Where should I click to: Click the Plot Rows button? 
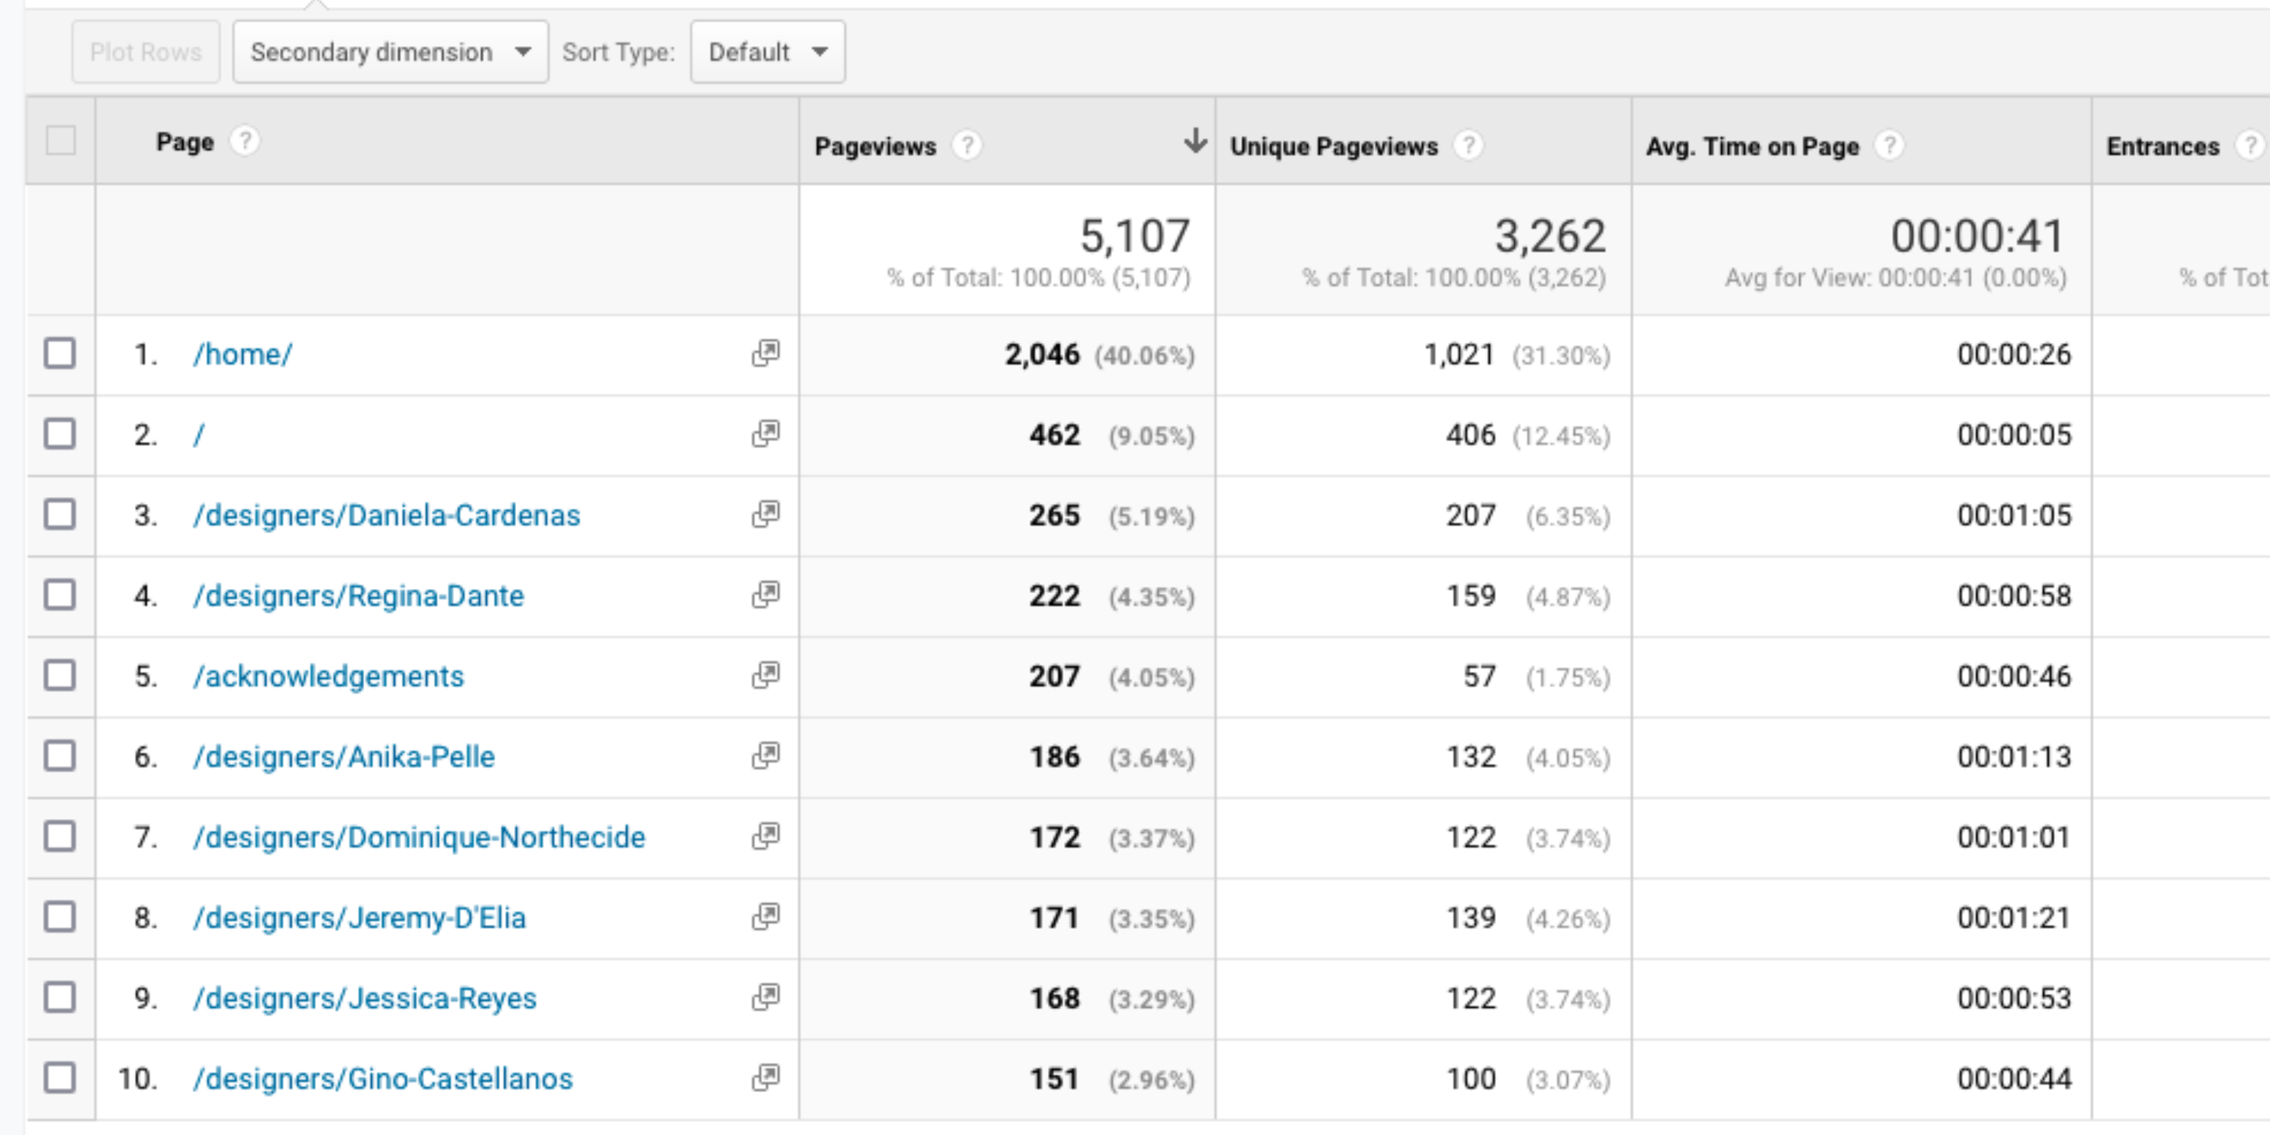(x=146, y=52)
